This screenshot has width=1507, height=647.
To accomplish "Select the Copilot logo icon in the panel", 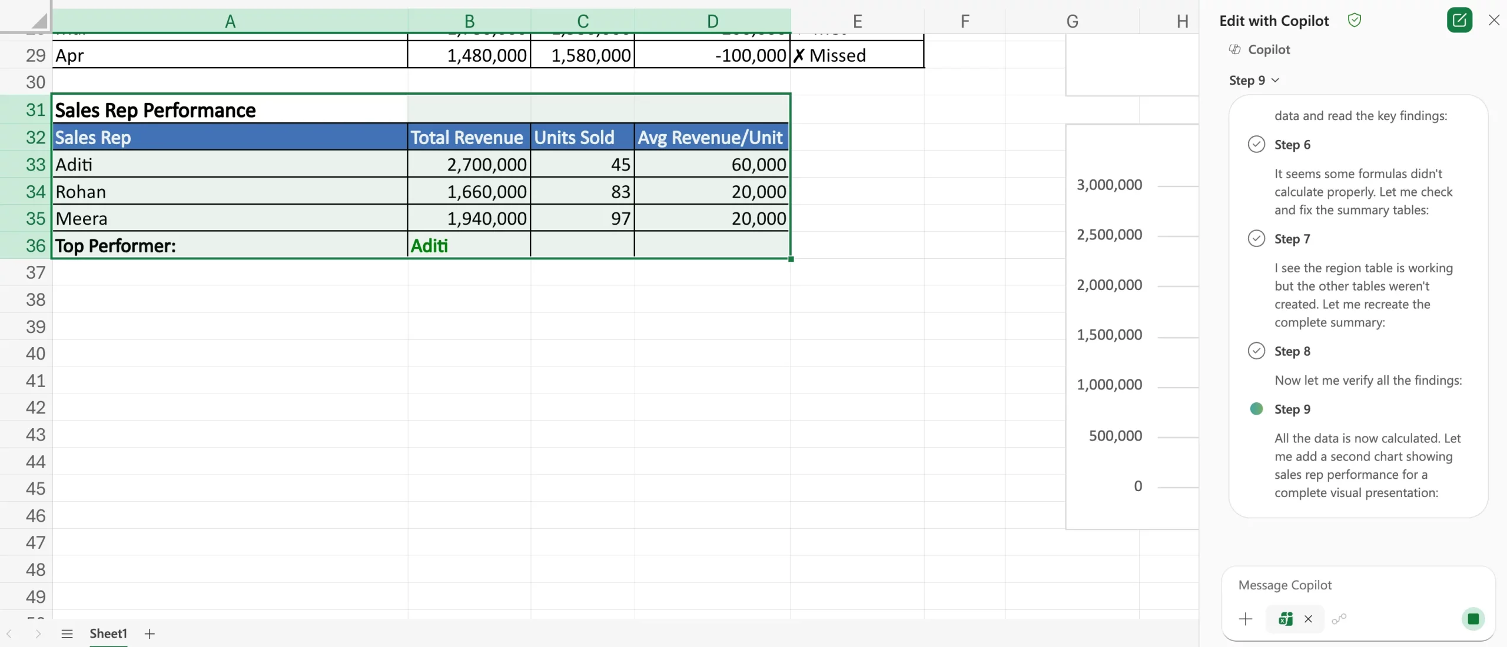I will pyautogui.click(x=1234, y=49).
